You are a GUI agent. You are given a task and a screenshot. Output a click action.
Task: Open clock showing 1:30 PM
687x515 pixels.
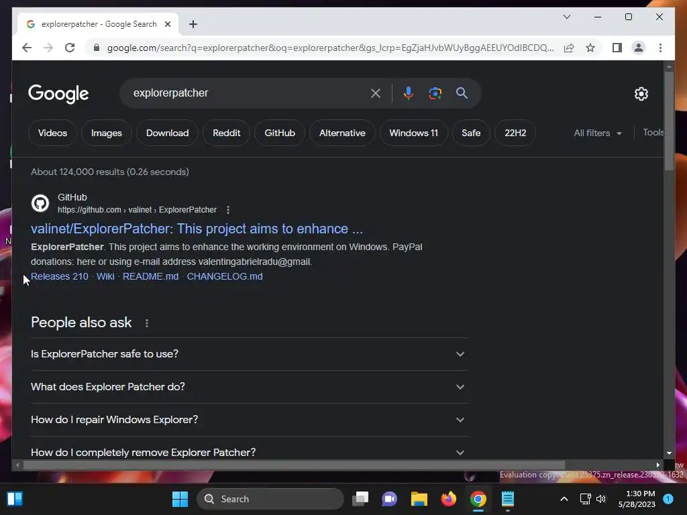[x=637, y=499]
